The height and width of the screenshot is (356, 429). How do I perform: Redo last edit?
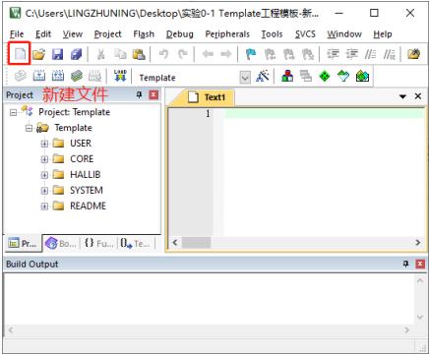[182, 54]
